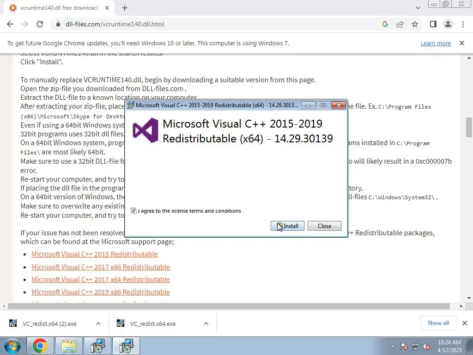
Task: Open the tab search dropdown arrow
Action: (x=418, y=8)
